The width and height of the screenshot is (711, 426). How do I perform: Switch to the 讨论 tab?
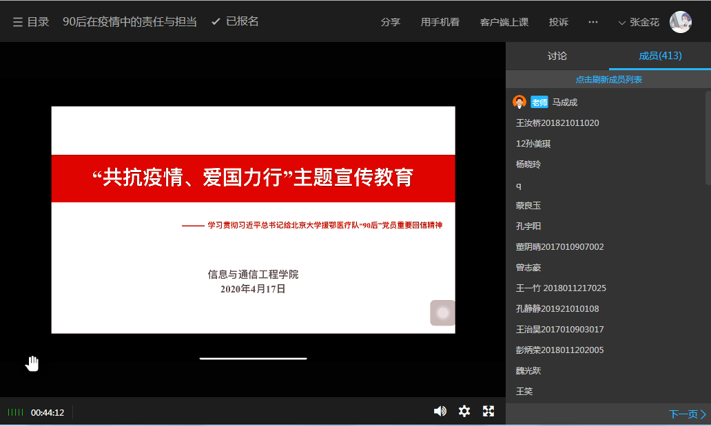tap(557, 56)
